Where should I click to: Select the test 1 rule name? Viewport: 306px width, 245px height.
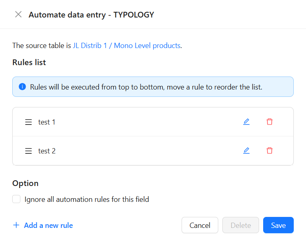coord(47,122)
